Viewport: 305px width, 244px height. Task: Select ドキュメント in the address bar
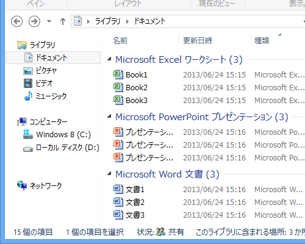coord(149,21)
